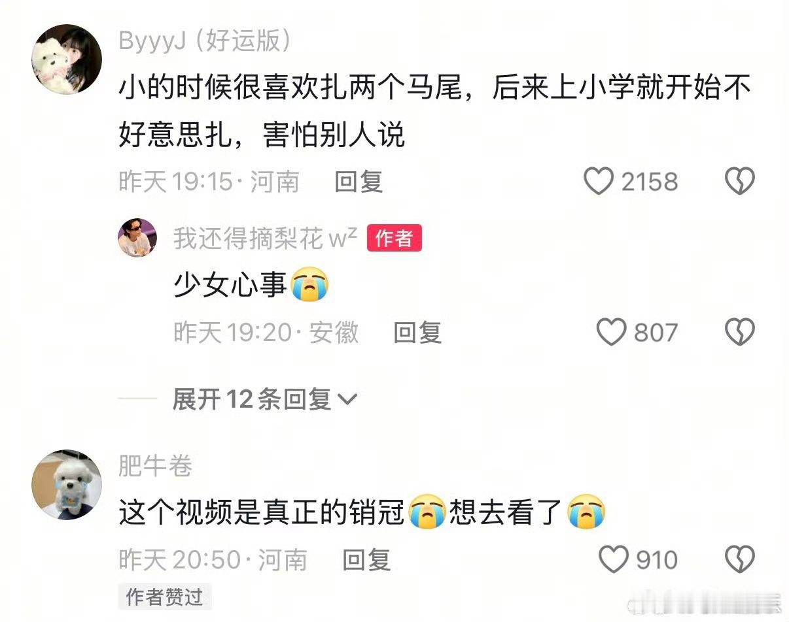Expand the 12 hidden replies

(264, 399)
